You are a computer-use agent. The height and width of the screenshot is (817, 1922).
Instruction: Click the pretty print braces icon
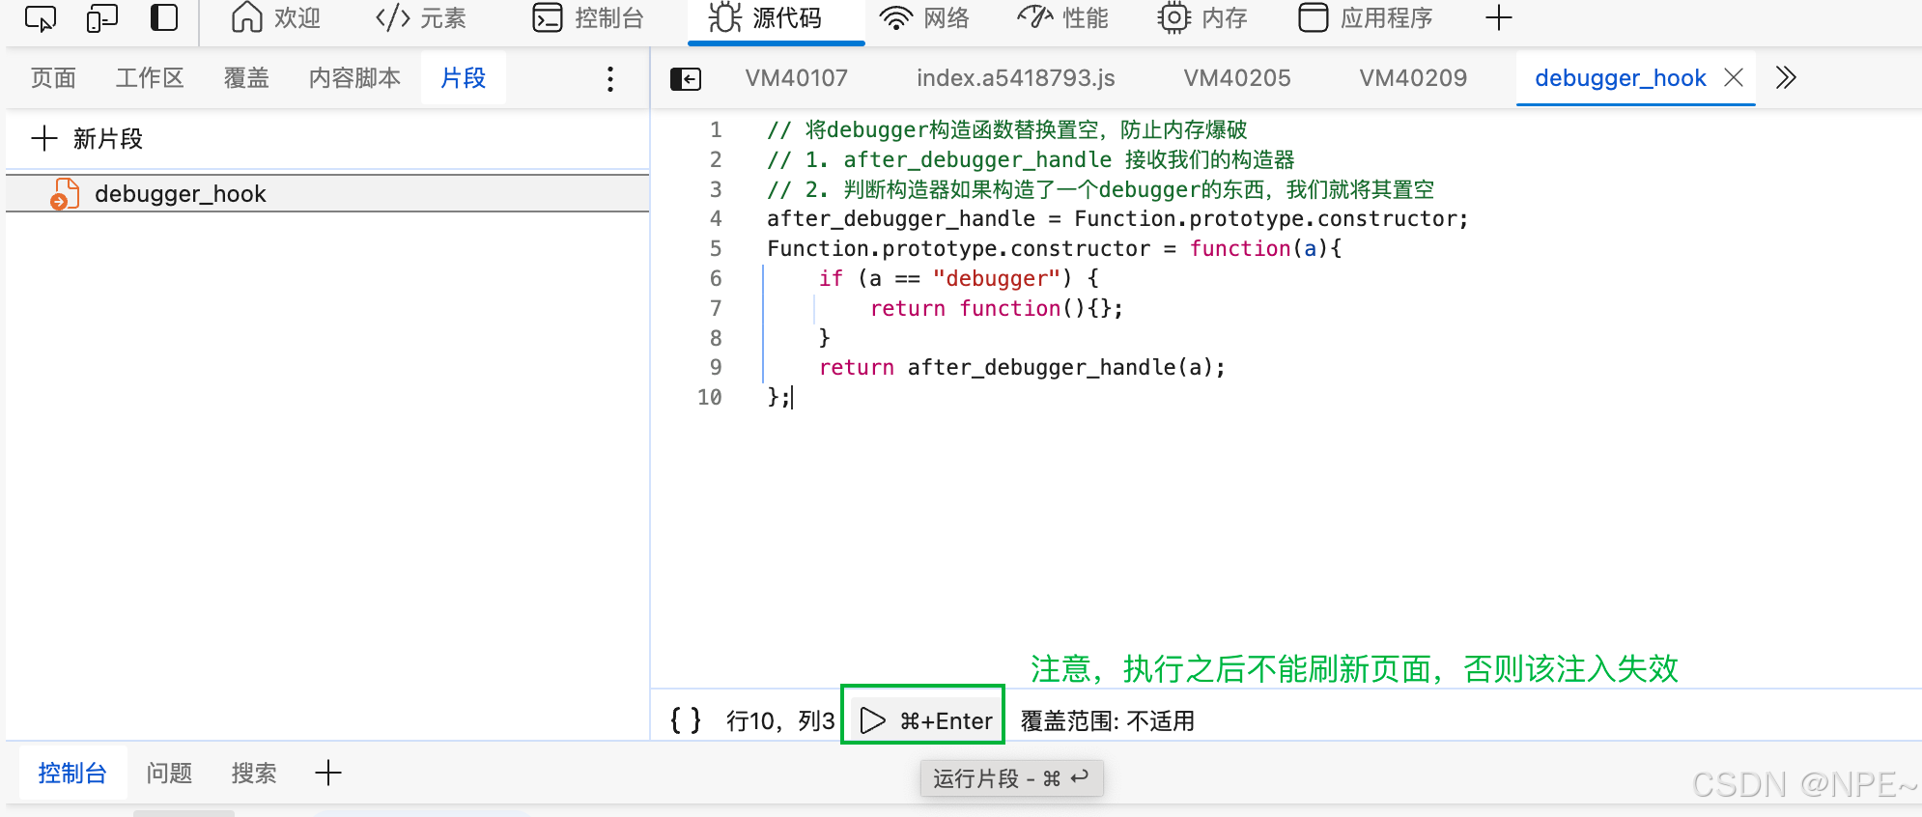pos(686,720)
